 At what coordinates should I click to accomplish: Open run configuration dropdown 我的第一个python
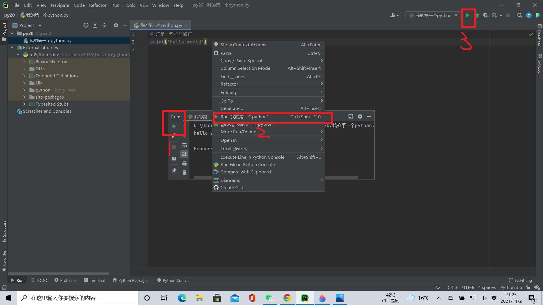click(433, 16)
